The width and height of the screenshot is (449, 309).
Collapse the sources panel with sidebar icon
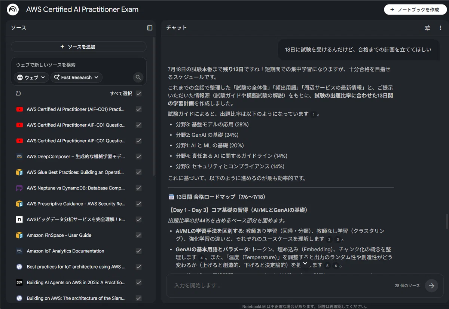(150, 28)
